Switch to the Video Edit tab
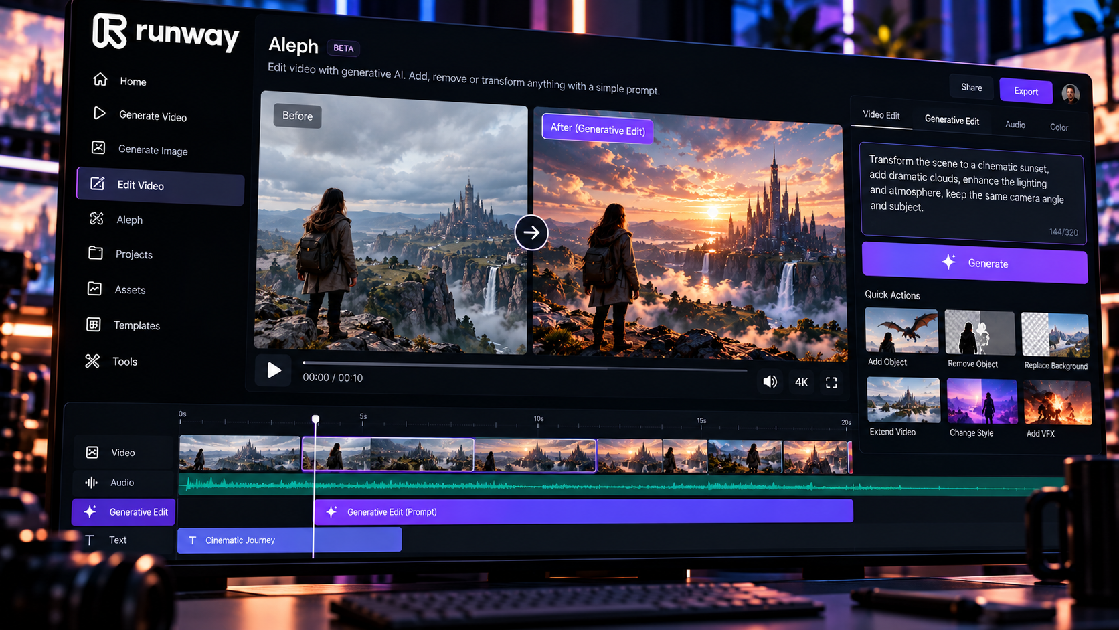 point(881,115)
